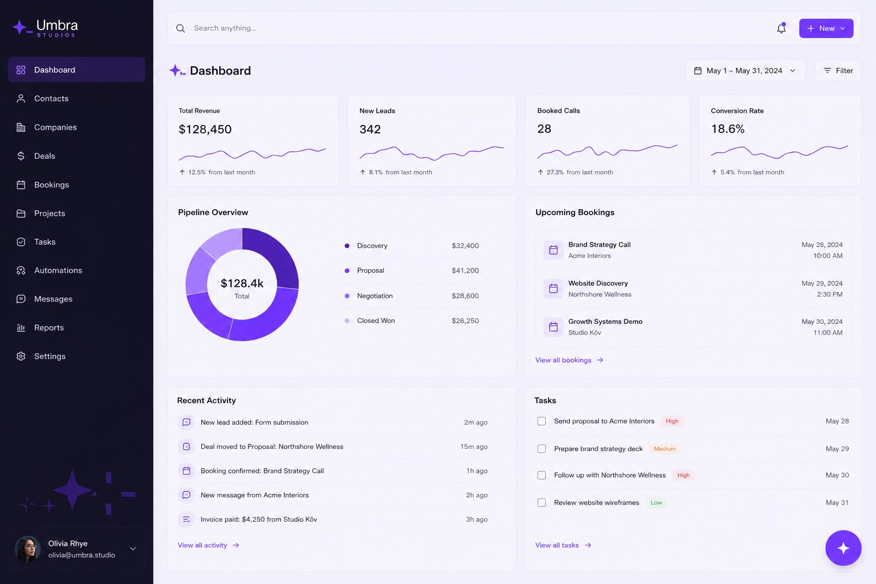Click the Projects folder icon in sidebar
The height and width of the screenshot is (584, 876).
(21, 213)
